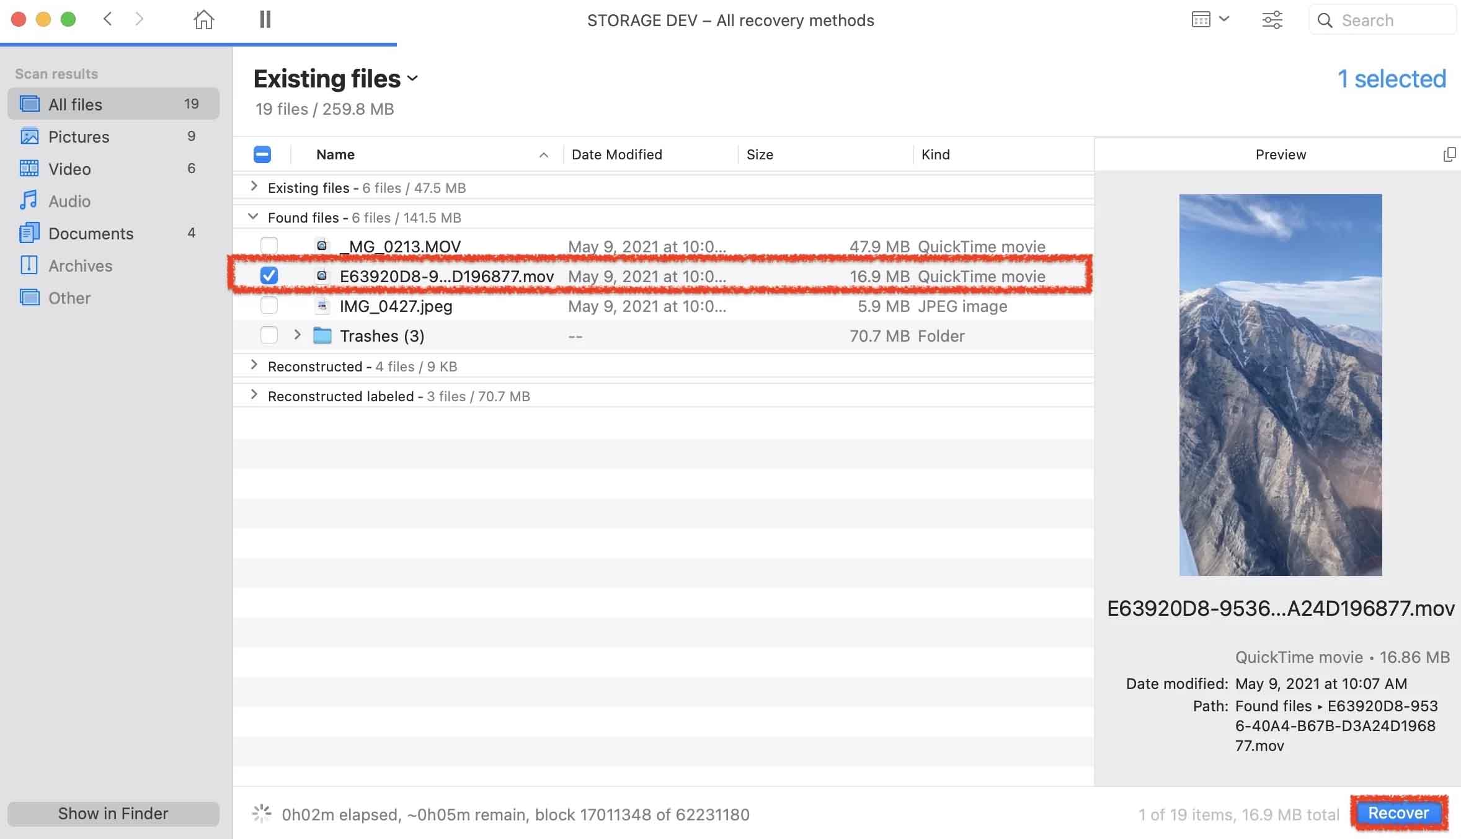Click QuickTime movie • 16.86 MB text
Image resolution: width=1461 pixels, height=839 pixels.
(1343, 657)
